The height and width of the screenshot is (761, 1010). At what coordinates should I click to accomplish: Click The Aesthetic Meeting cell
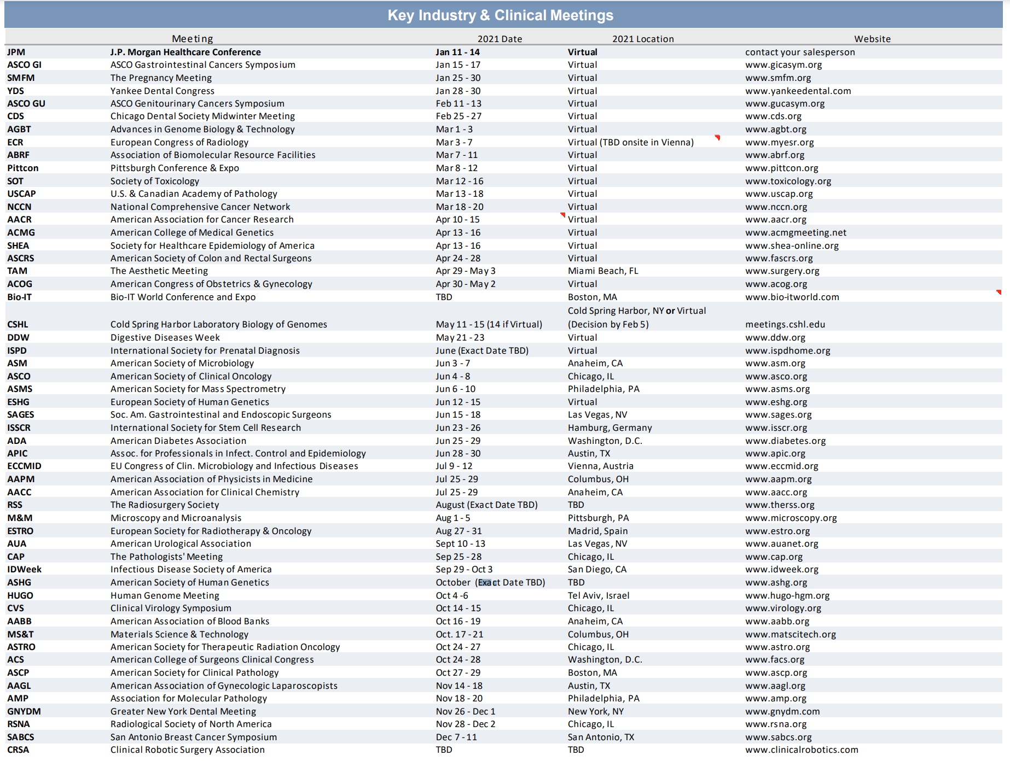pyautogui.click(x=159, y=271)
